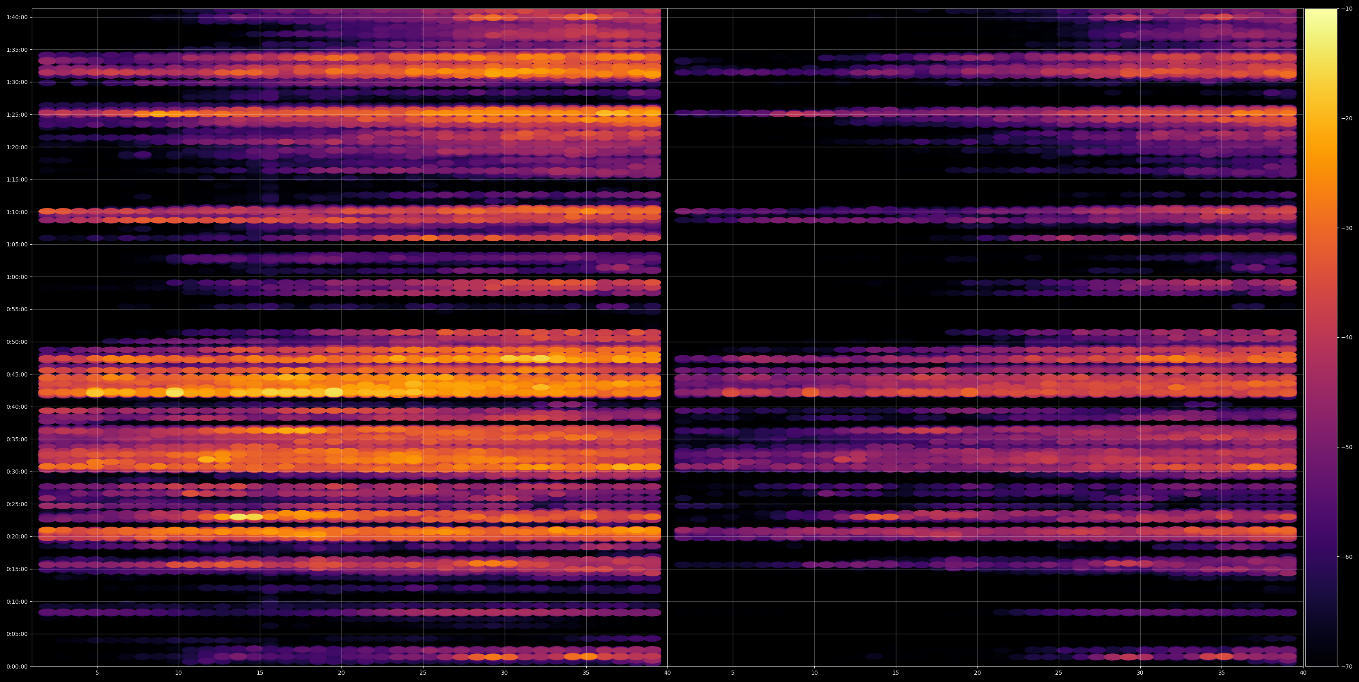Click the 0:00:00 y-axis tick label
The height and width of the screenshot is (682, 1359).
coord(17,666)
